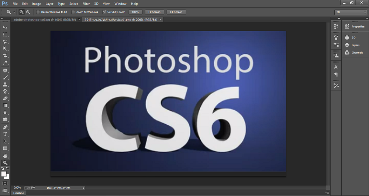Image resolution: width=369 pixels, height=196 pixels.
Task: Select the Sharpen tool
Action: click(5, 113)
